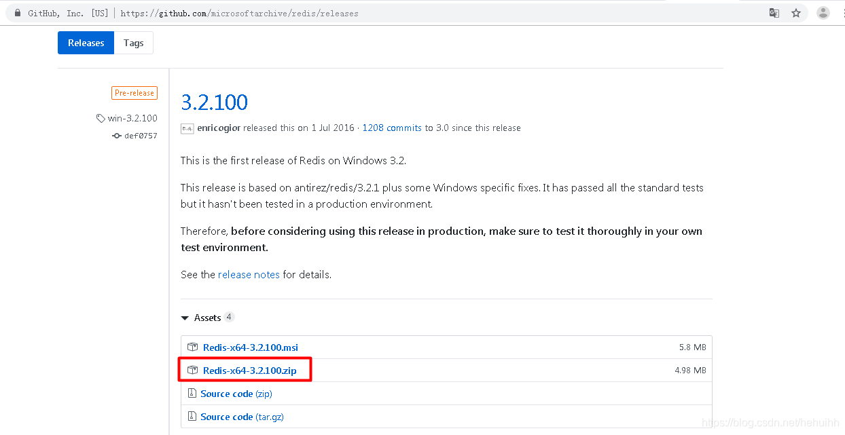
Task: Click the commit icon beside def0757
Action: (x=116, y=136)
